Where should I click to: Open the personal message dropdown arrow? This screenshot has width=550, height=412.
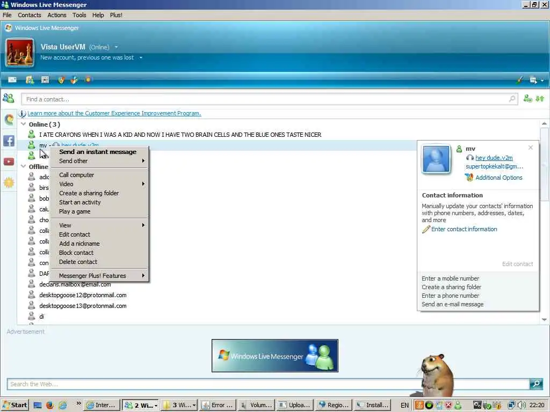(x=141, y=57)
